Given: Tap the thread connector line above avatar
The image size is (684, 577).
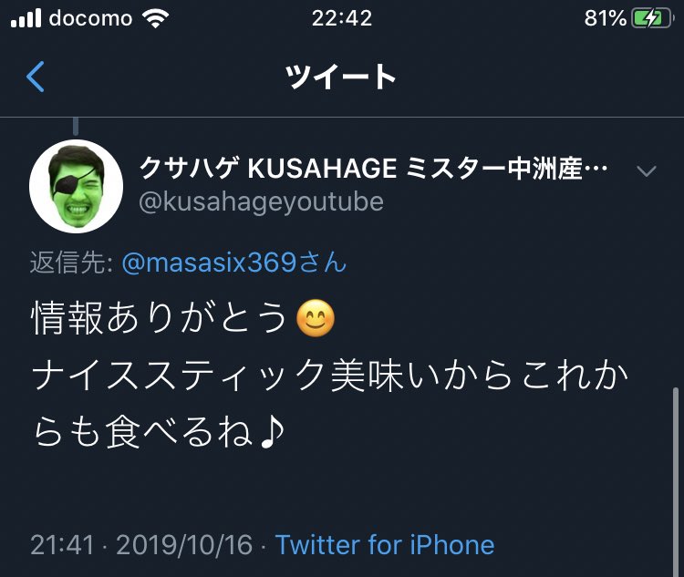Looking at the screenshot, I should (76, 127).
